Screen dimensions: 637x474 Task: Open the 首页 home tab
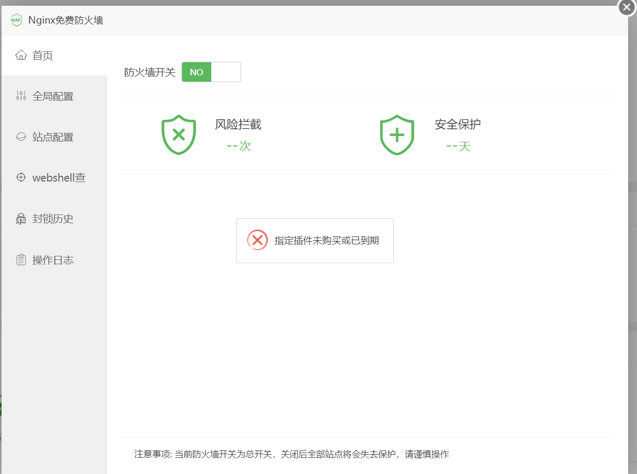(54, 55)
